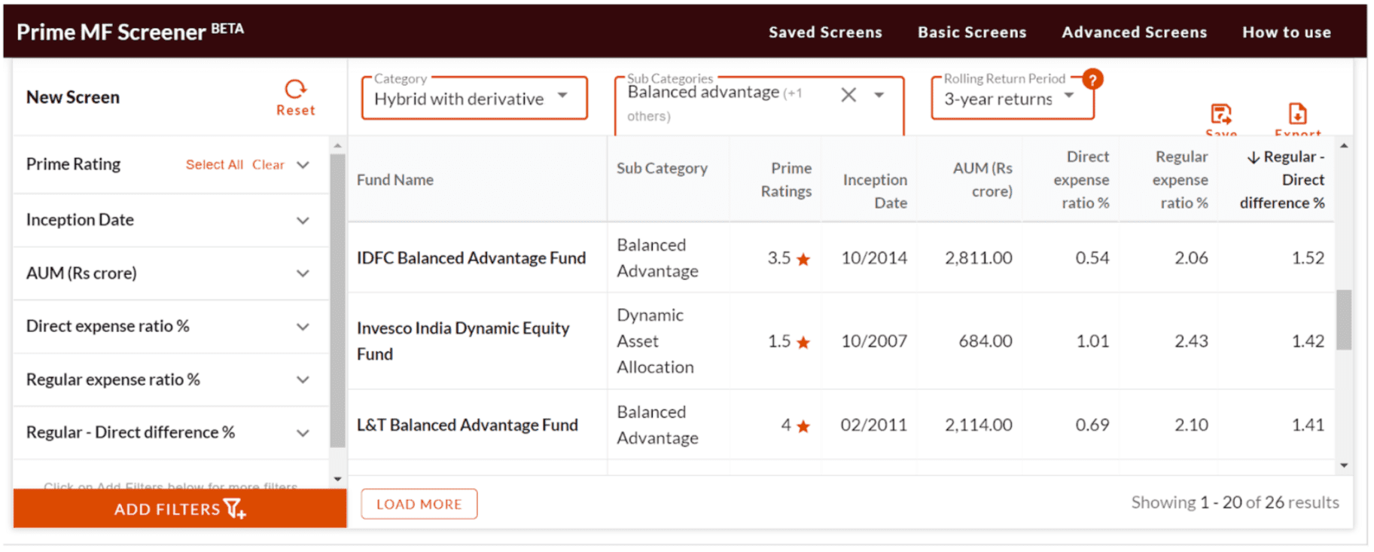1374x552 pixels.
Task: Click direct expense ratio 0.54
Action: pyautogui.click(x=1092, y=258)
